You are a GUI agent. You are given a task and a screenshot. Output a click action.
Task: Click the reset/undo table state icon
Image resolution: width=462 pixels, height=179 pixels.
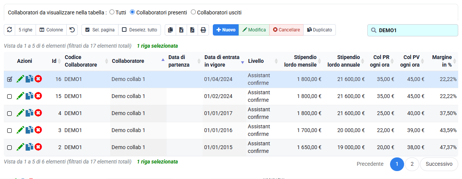(72, 30)
